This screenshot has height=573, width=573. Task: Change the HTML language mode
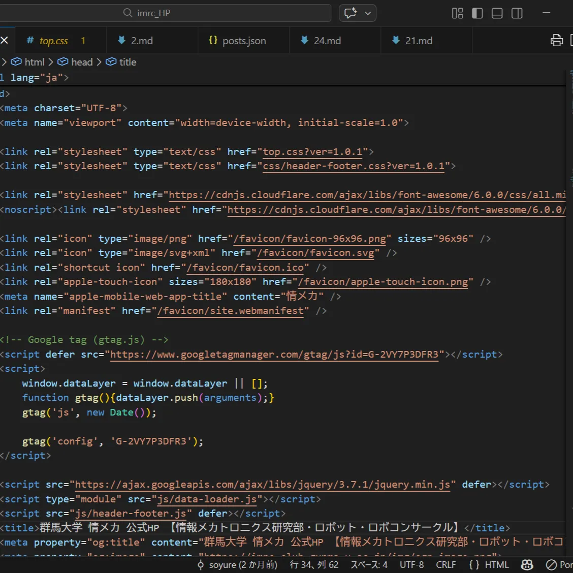(x=489, y=565)
